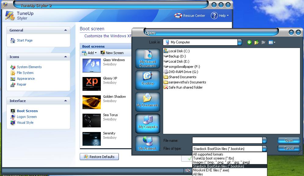The width and height of the screenshot is (304, 176).
Task: Collapse the General panel
Action: click(x=65, y=30)
